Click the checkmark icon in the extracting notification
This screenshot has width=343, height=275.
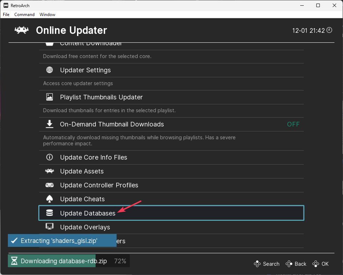pos(14,241)
